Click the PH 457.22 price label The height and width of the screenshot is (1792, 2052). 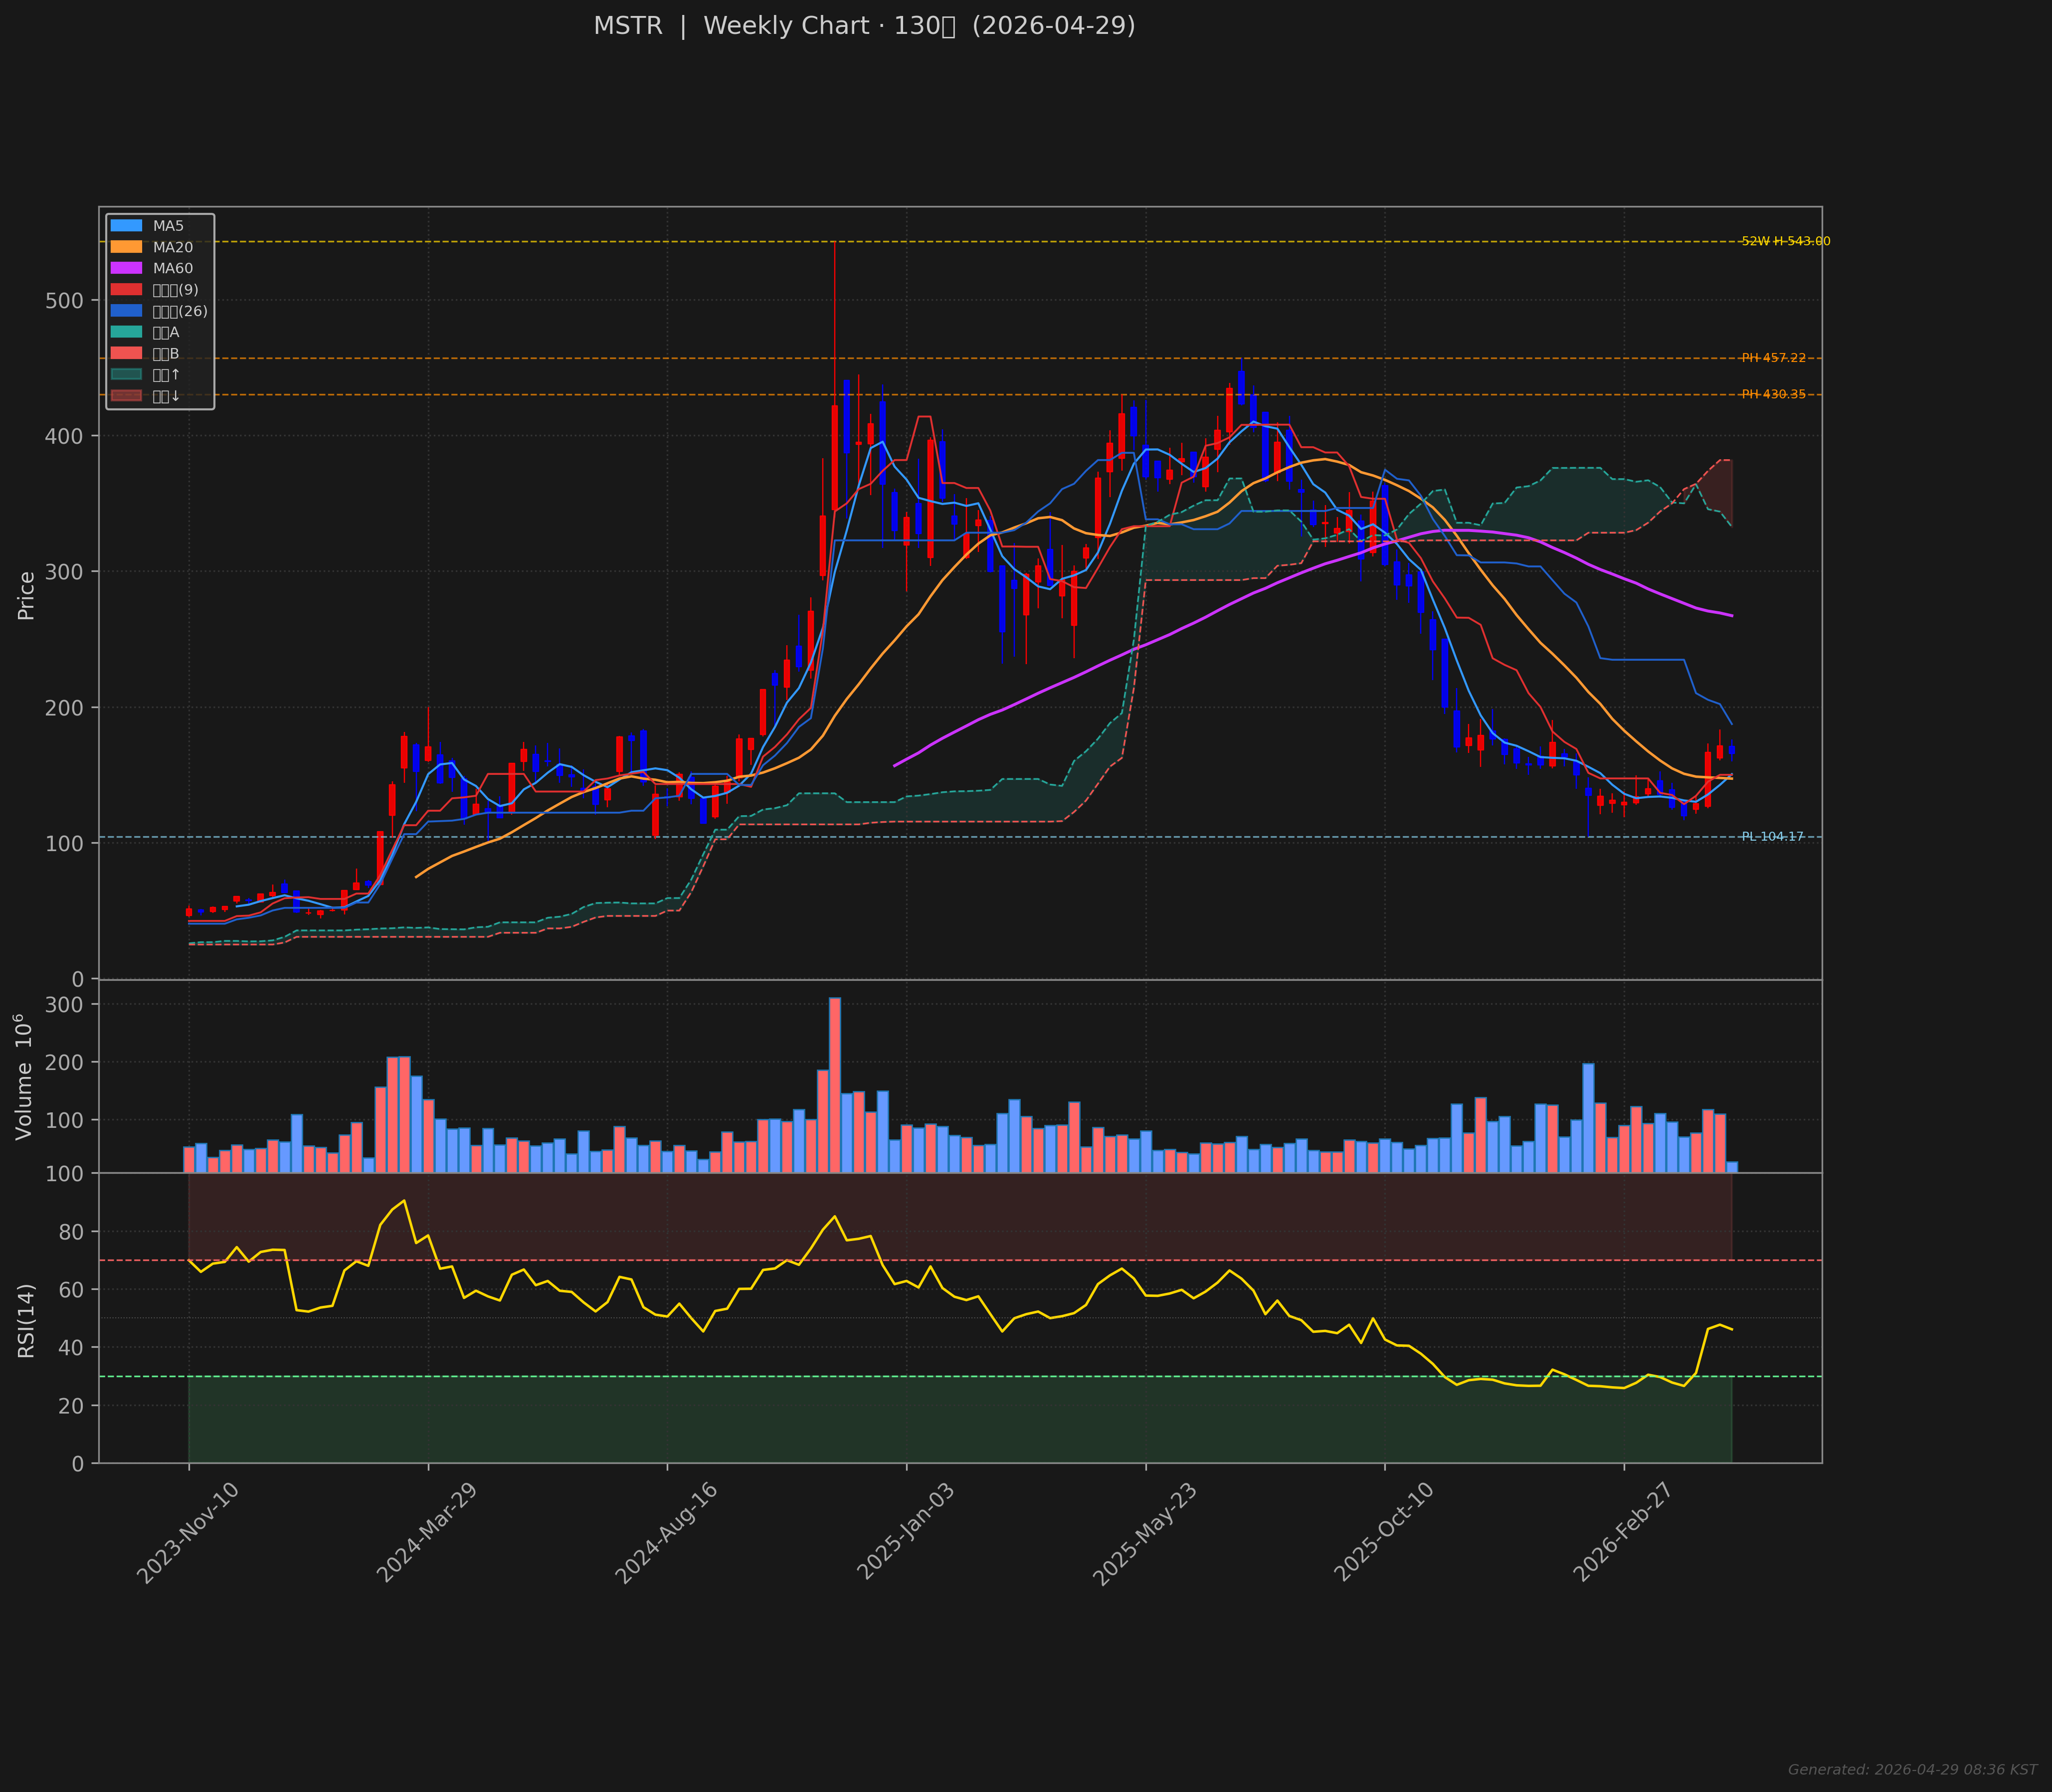1773,358
